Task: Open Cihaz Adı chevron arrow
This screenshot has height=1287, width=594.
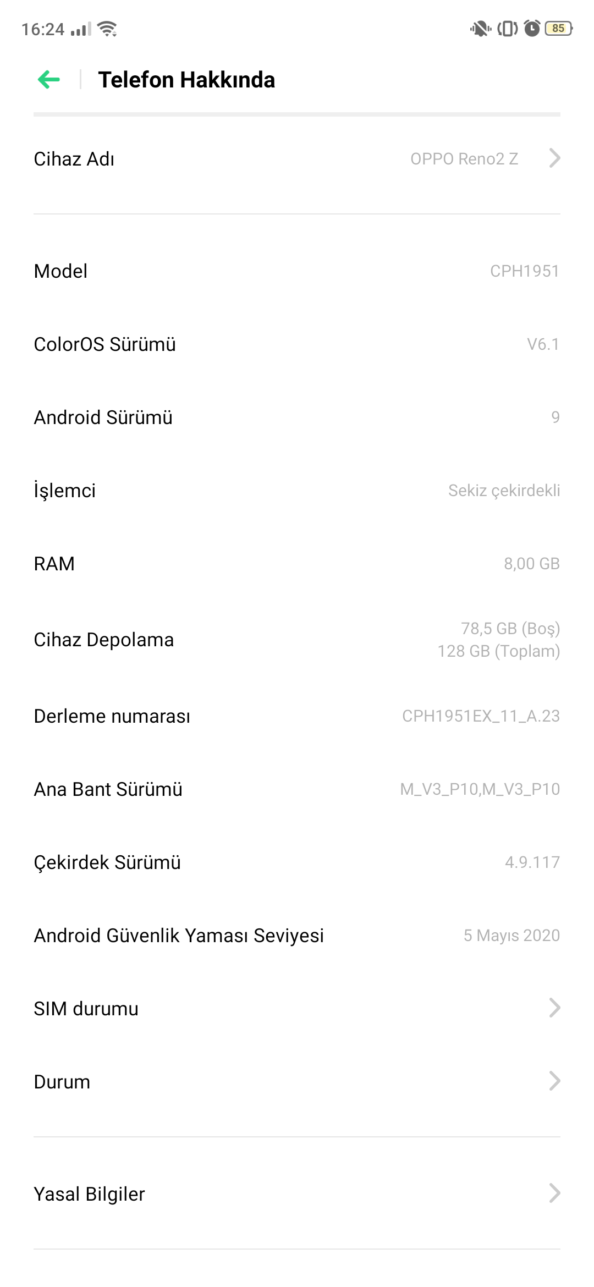Action: coord(554,158)
